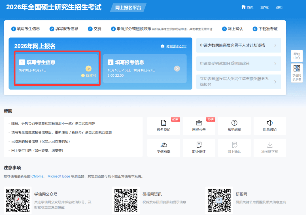Click the 网上确认 checklist icon
This screenshot has height=215, width=306.
(234, 145)
